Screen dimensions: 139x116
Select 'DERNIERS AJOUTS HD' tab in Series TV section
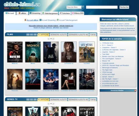[x=78, y=100]
